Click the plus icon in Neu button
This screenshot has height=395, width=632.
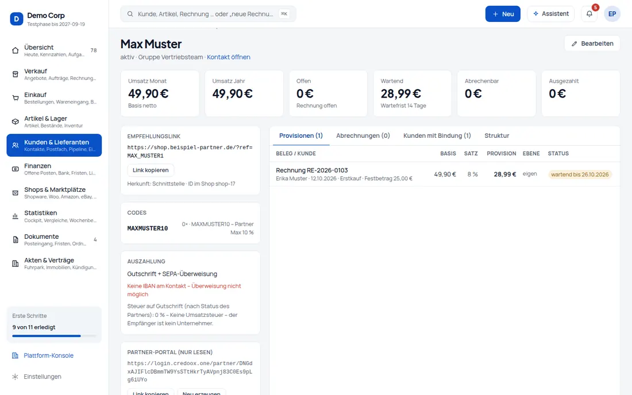495,14
